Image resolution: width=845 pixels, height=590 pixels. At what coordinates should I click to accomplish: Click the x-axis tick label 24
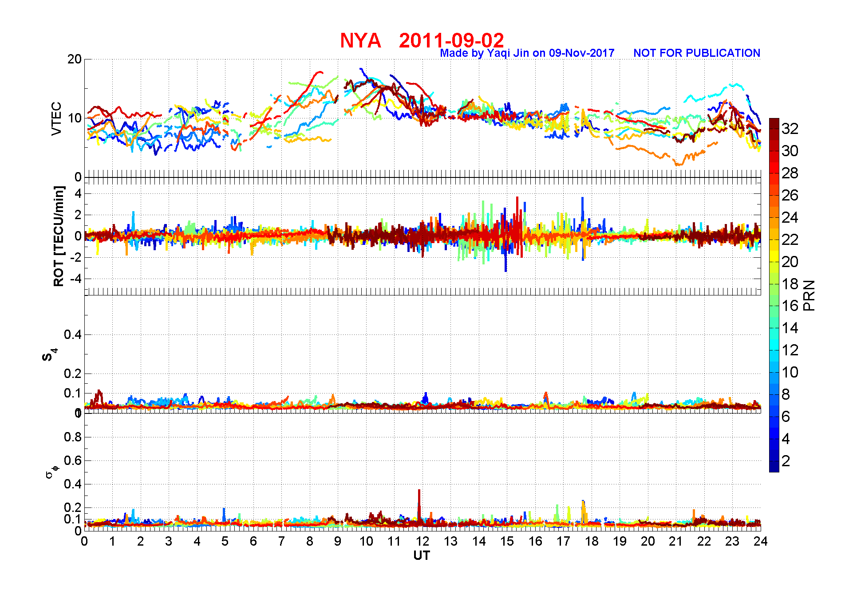[761, 541]
